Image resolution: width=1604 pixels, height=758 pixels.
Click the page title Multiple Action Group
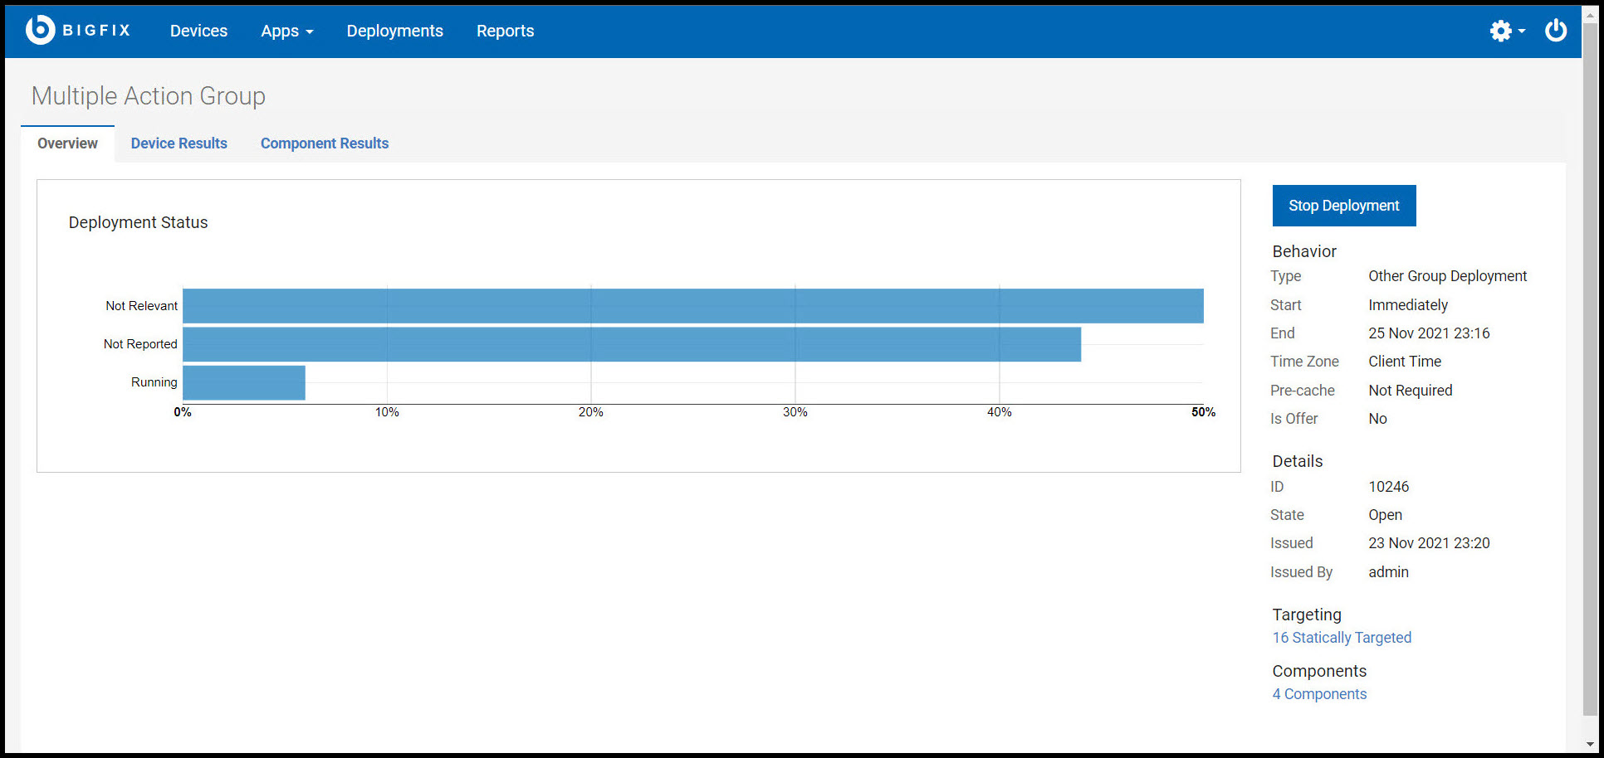click(x=148, y=95)
